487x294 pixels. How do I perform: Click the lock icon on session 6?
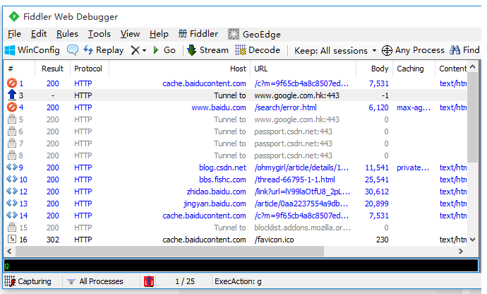click(x=12, y=131)
